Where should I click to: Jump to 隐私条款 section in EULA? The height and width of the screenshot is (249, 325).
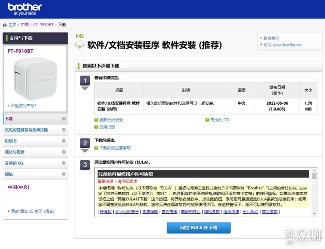point(212,212)
